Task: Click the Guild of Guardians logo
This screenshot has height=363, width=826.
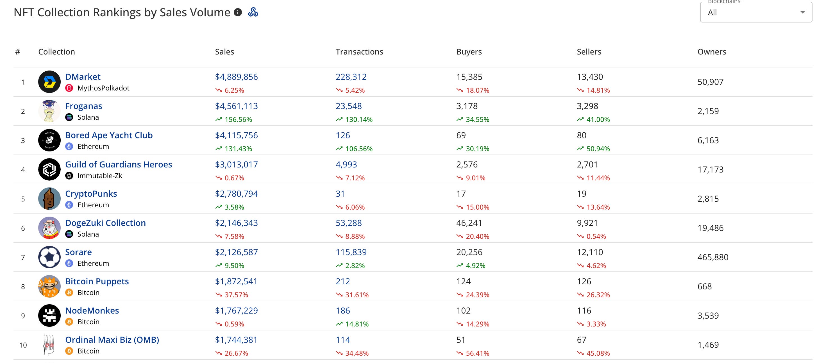Action: (49, 169)
